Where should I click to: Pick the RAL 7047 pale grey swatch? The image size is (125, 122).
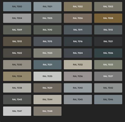(17, 111)
